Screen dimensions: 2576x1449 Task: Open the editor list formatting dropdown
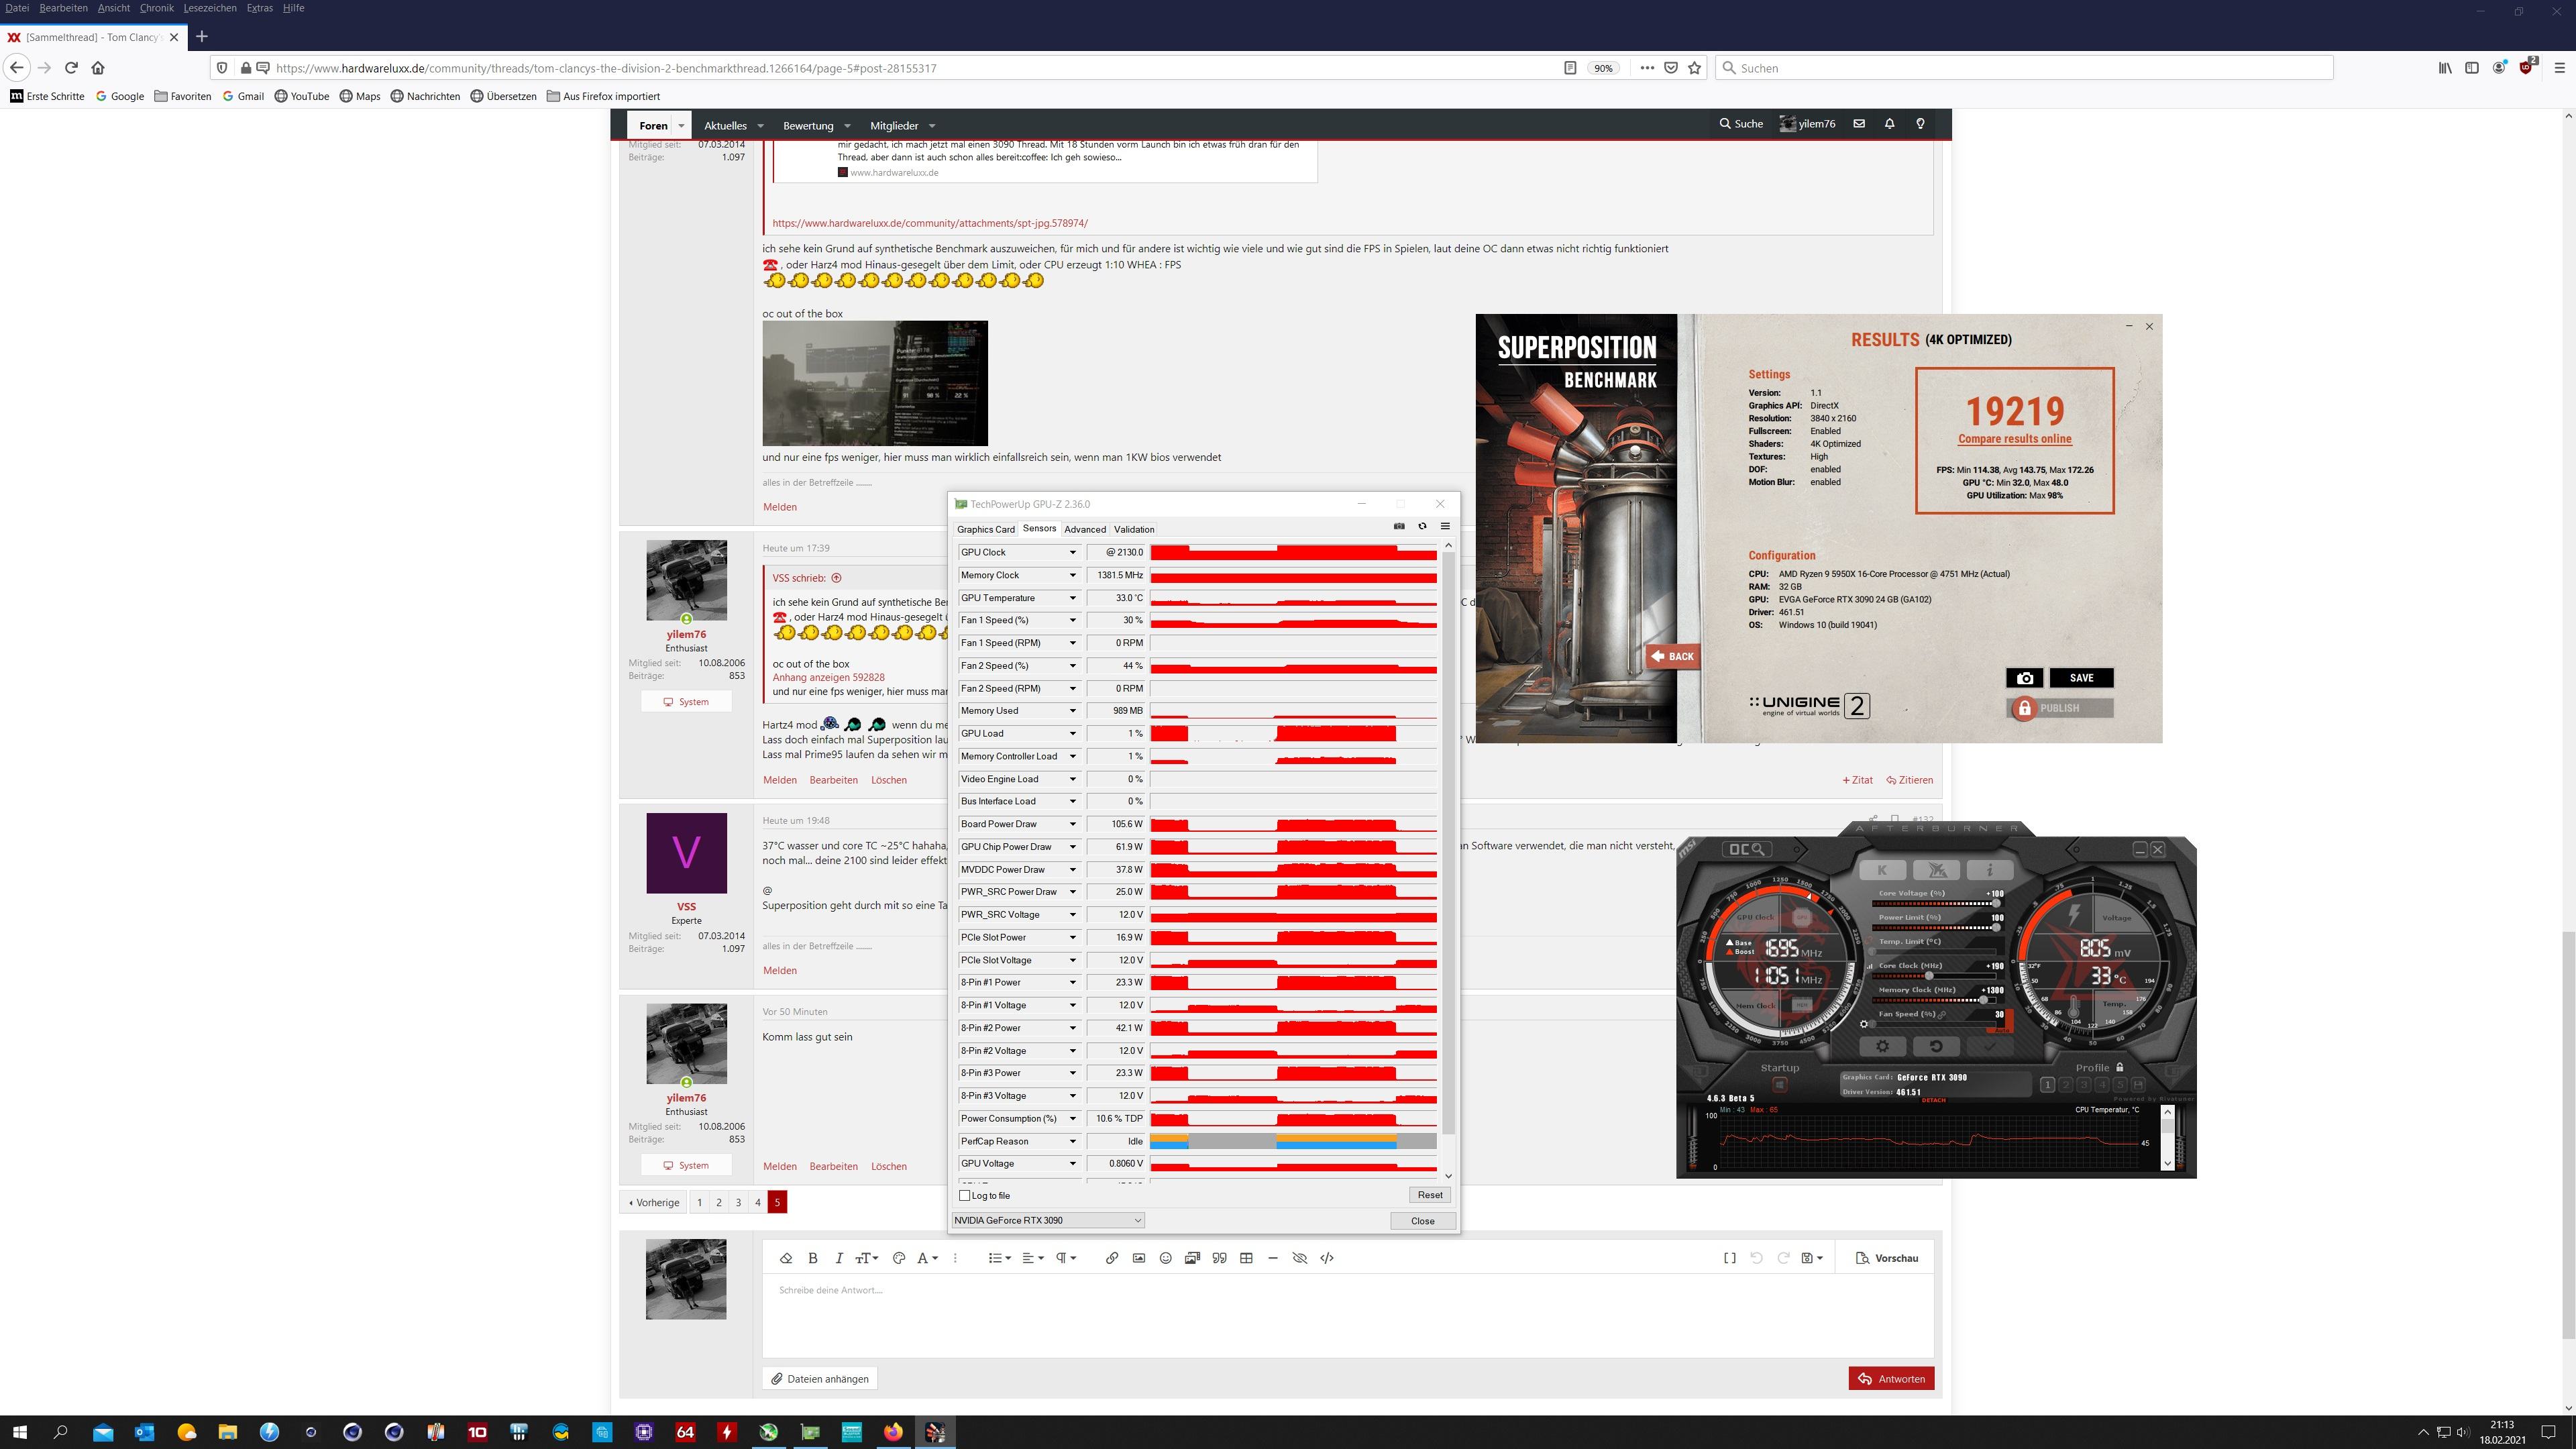999,1258
